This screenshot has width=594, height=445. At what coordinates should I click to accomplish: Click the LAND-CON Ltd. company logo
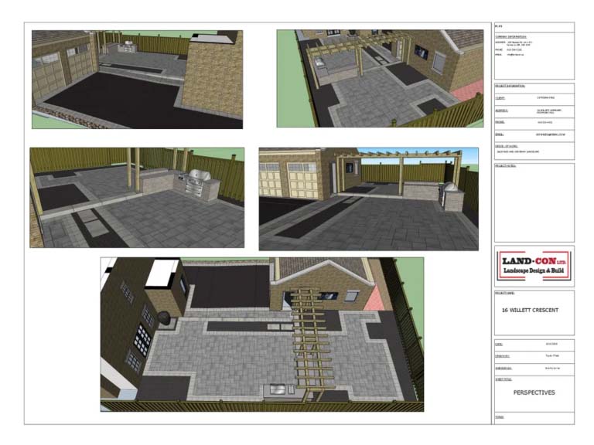coord(534,267)
